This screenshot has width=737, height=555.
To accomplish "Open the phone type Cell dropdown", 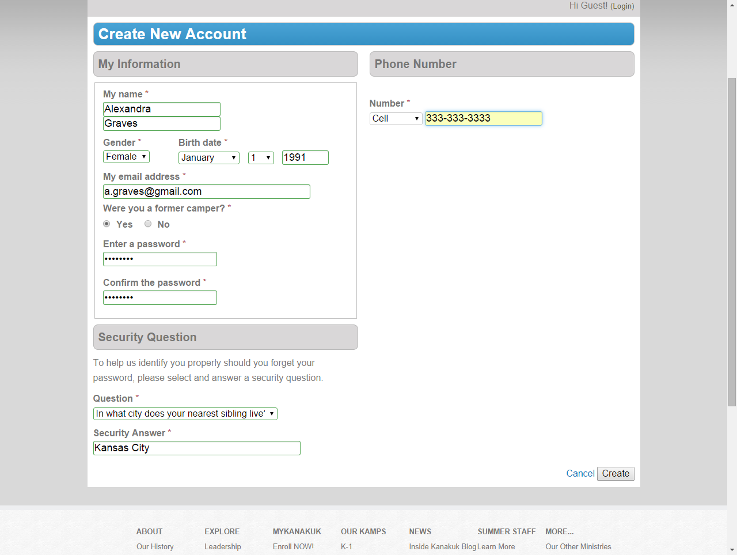I will (396, 119).
